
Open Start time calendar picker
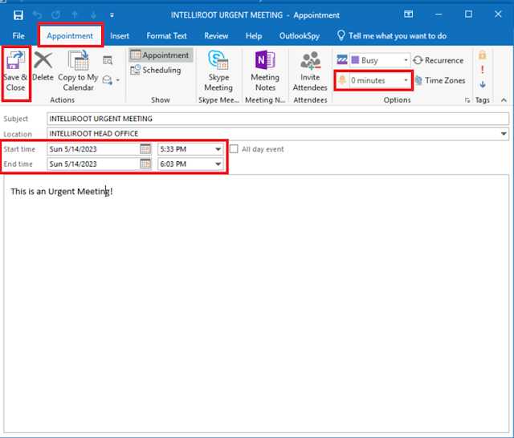pyautogui.click(x=145, y=149)
